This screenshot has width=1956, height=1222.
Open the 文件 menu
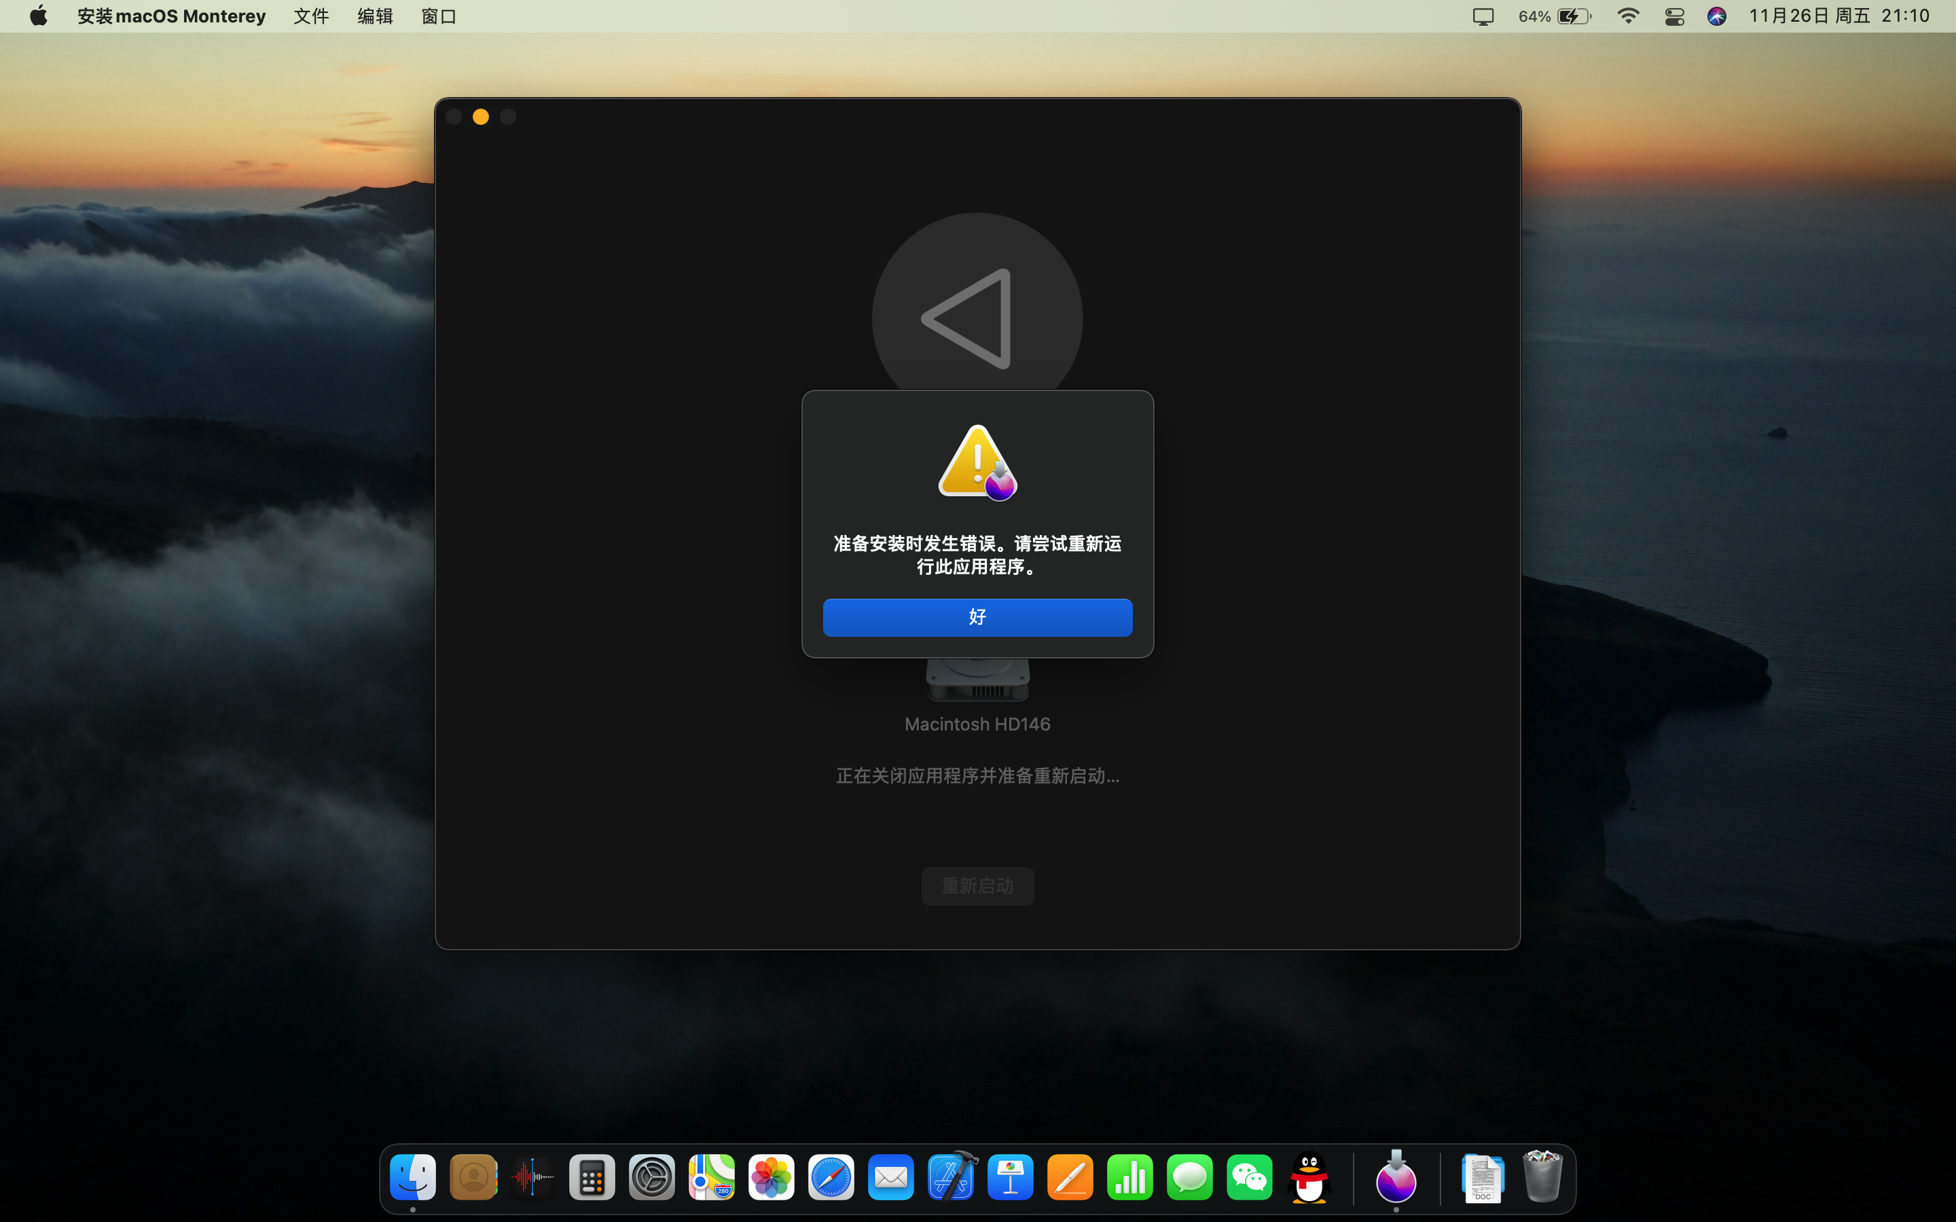click(x=311, y=16)
